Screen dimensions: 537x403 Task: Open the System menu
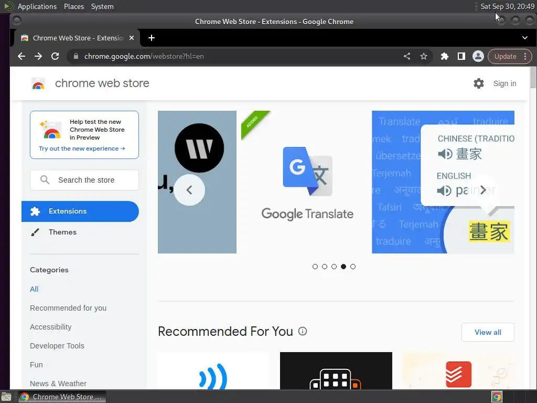102,6
